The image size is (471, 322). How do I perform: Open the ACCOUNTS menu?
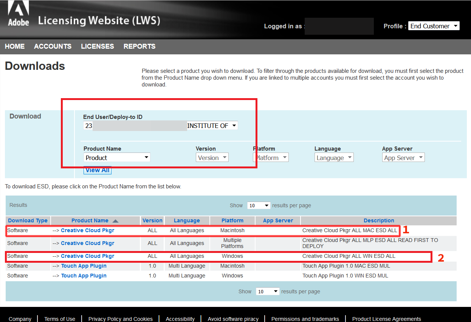point(53,46)
